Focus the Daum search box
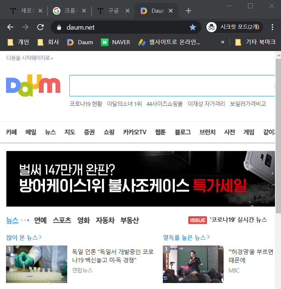 tap(172, 85)
